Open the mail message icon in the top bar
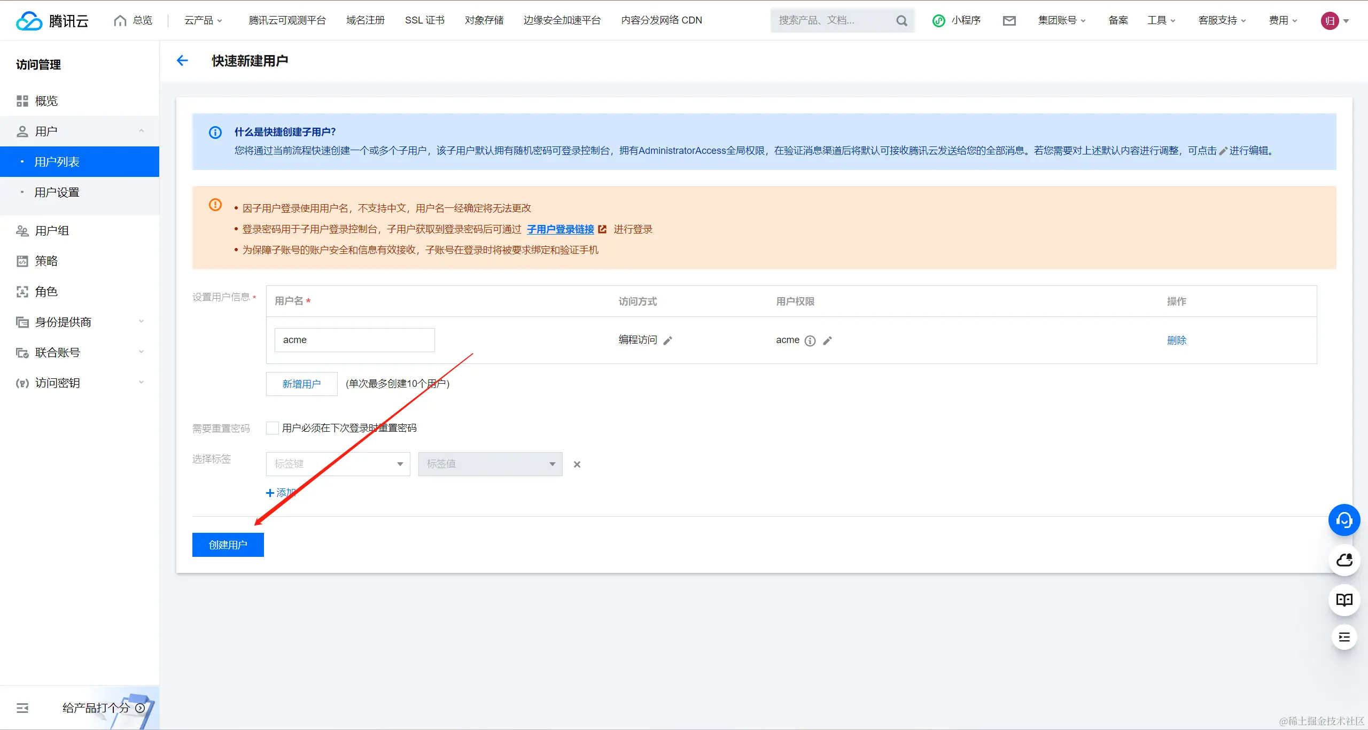Image resolution: width=1368 pixels, height=730 pixels. (x=1009, y=20)
